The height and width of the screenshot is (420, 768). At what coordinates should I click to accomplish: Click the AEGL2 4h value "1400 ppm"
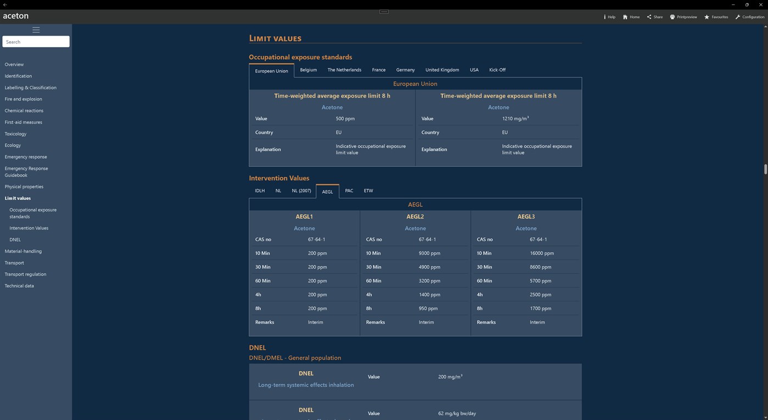click(x=429, y=294)
